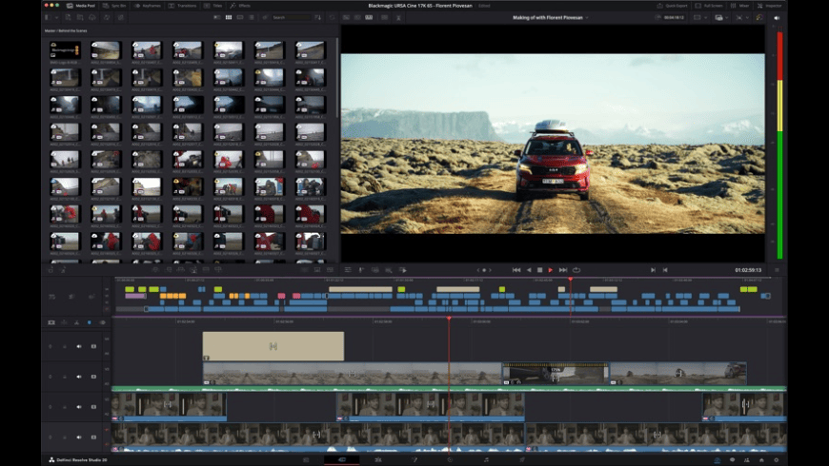Toggle loop playback

pos(576,270)
